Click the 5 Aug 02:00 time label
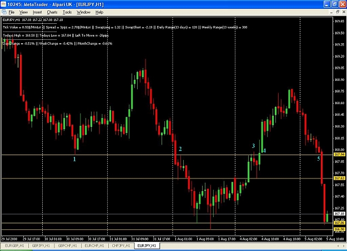Image resolution: width=347 pixels, height=251 pixels. [313, 239]
